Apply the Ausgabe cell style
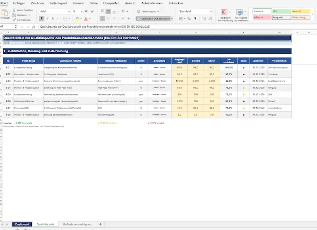 click(x=281, y=17)
